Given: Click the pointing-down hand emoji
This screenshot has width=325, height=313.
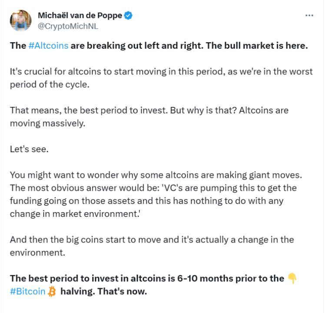Looking at the screenshot, I should [293, 278].
